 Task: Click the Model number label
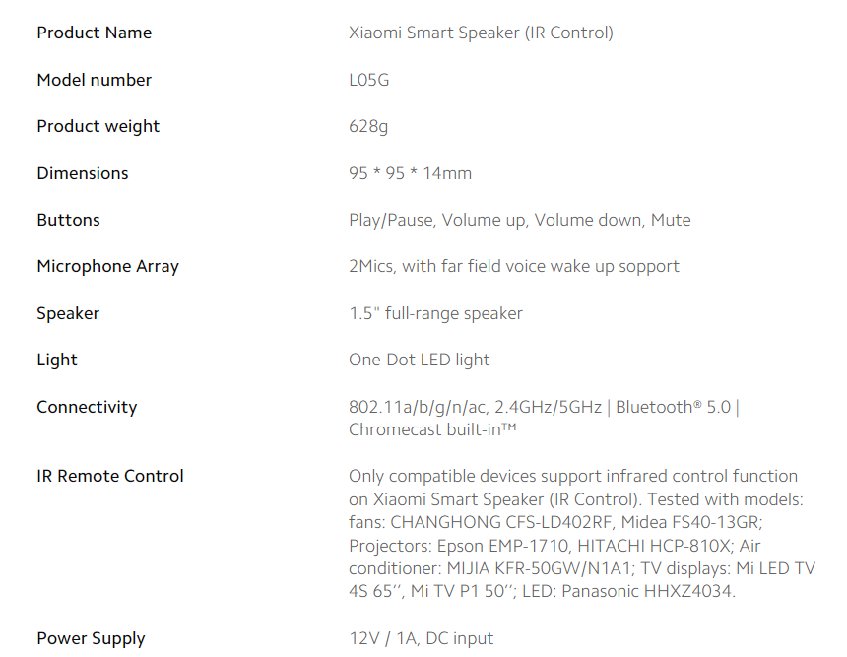(94, 80)
